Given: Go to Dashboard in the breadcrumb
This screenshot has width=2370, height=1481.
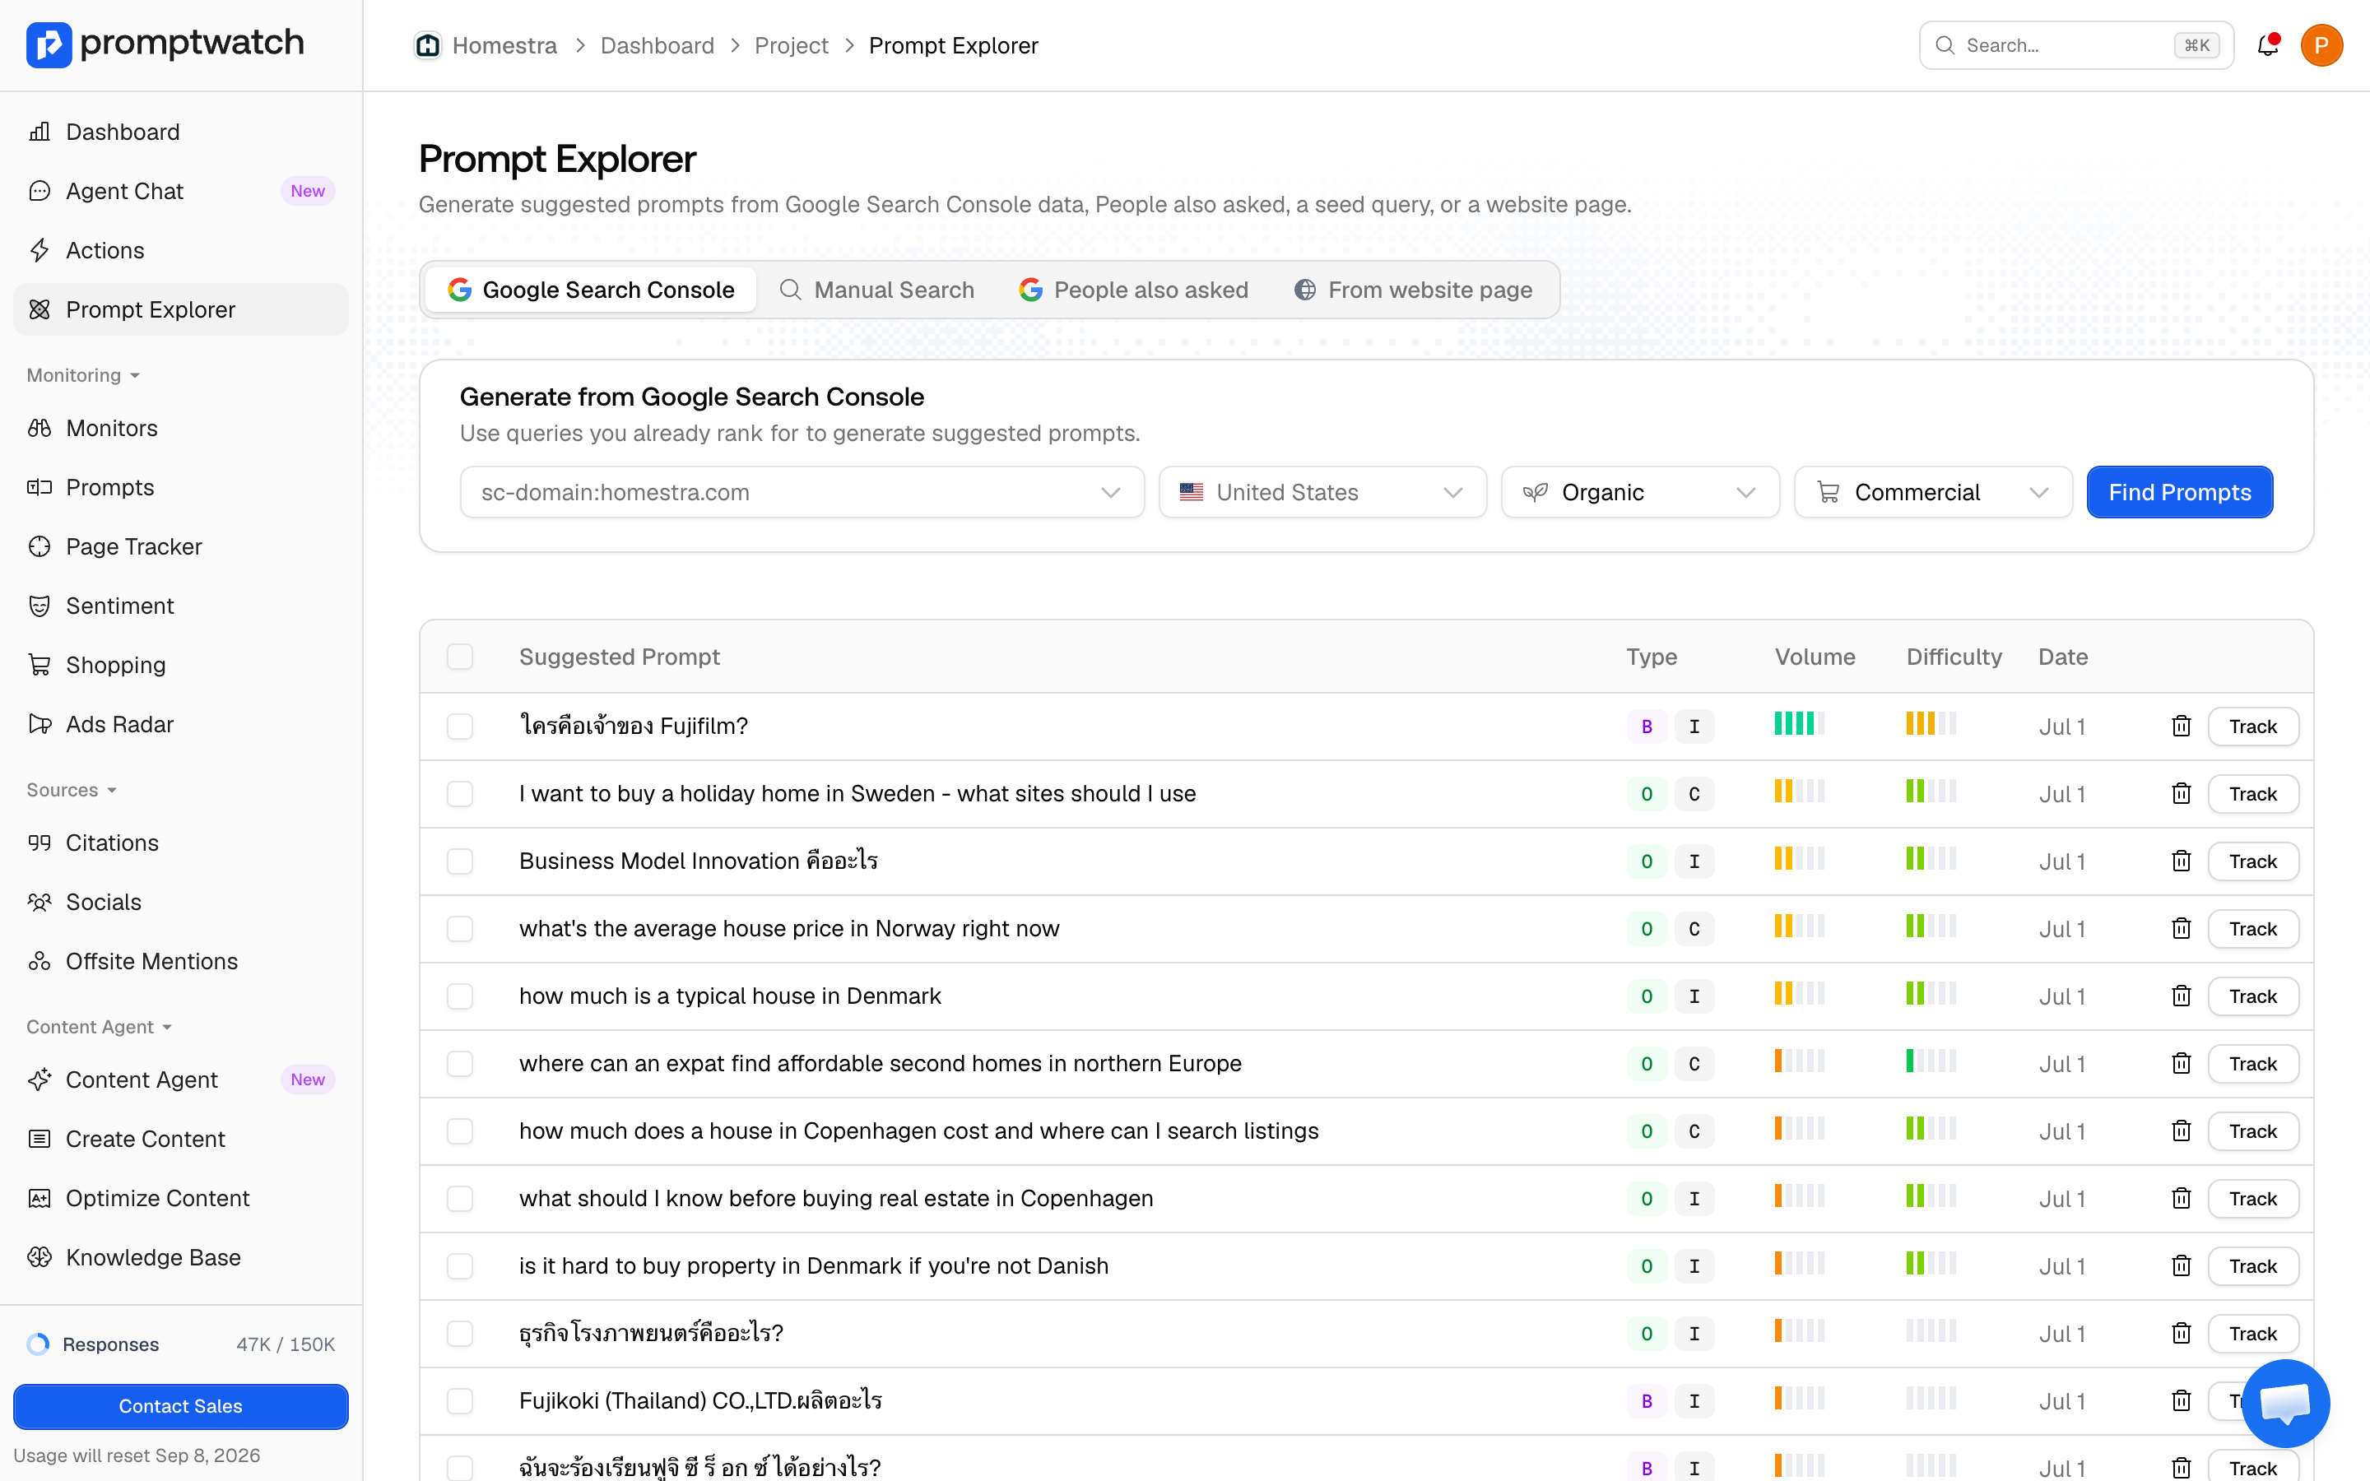Looking at the screenshot, I should (658, 45).
